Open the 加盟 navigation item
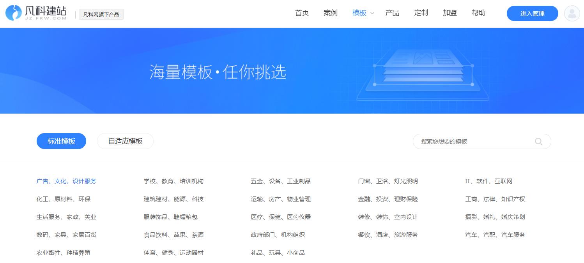Image resolution: width=584 pixels, height=263 pixels. [x=450, y=13]
